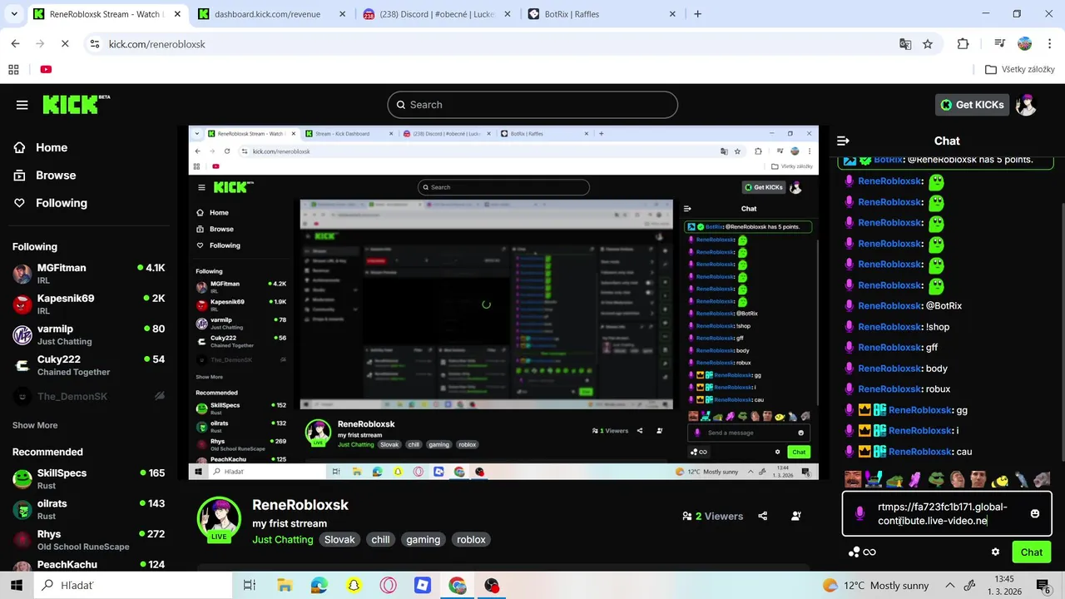Open Chrome apps grid icon

coord(13,69)
